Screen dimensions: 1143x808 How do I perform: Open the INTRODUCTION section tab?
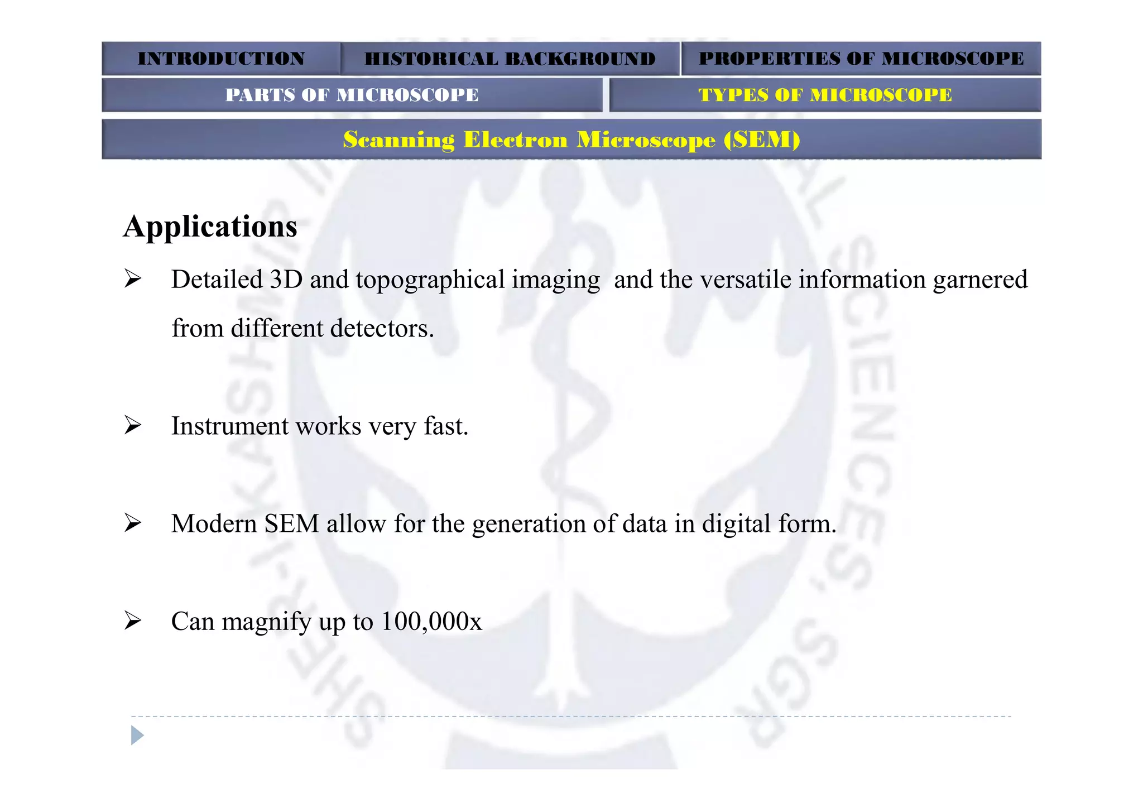coord(221,59)
